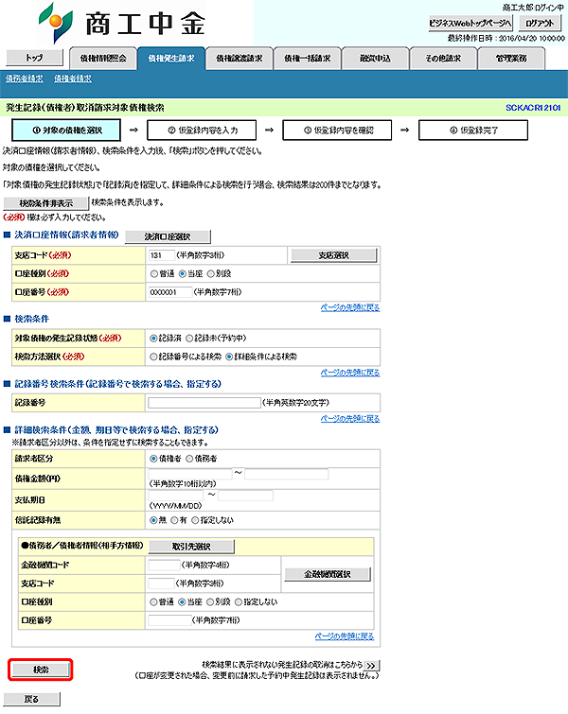568x714 pixels.
Task: Focus counterparty 口座番号 input field
Action: (x=169, y=620)
